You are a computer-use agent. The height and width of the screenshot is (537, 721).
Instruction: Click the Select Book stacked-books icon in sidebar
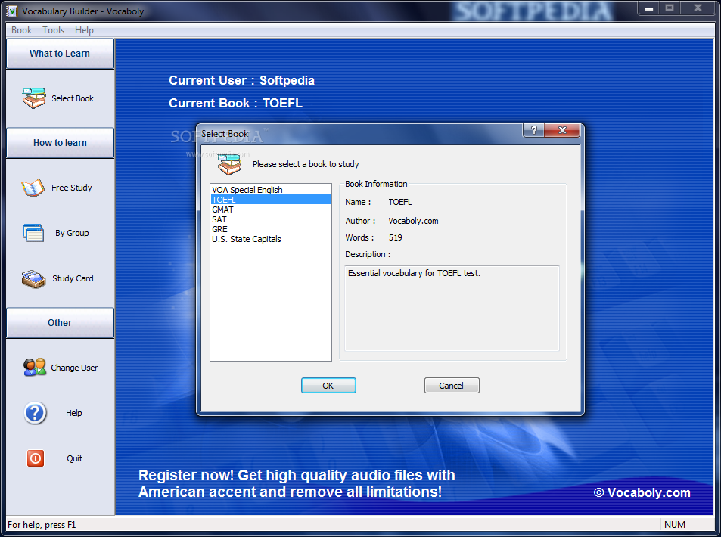(33, 98)
